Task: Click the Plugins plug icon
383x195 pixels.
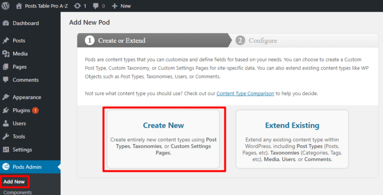Action: coord(6,110)
